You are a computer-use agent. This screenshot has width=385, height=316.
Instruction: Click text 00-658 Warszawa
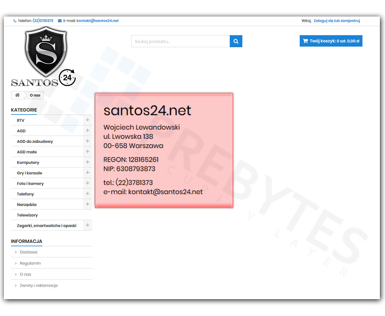coord(133,146)
